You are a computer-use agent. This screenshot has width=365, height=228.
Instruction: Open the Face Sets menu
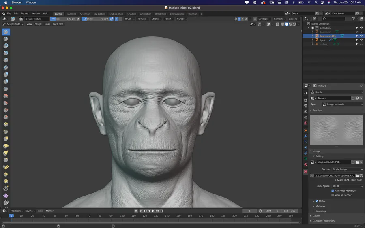point(58,24)
